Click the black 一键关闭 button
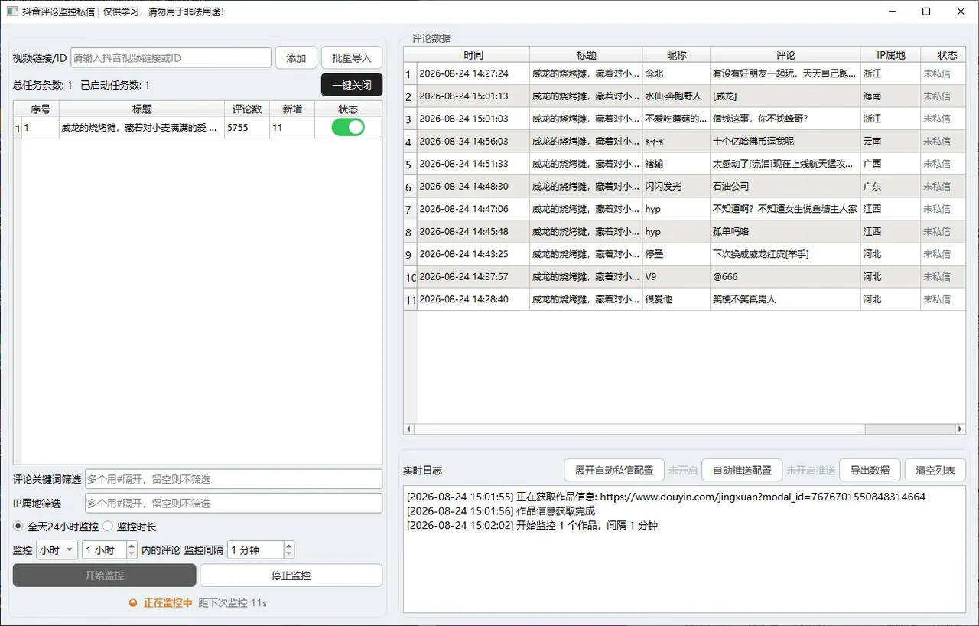The width and height of the screenshot is (979, 626). coord(352,85)
